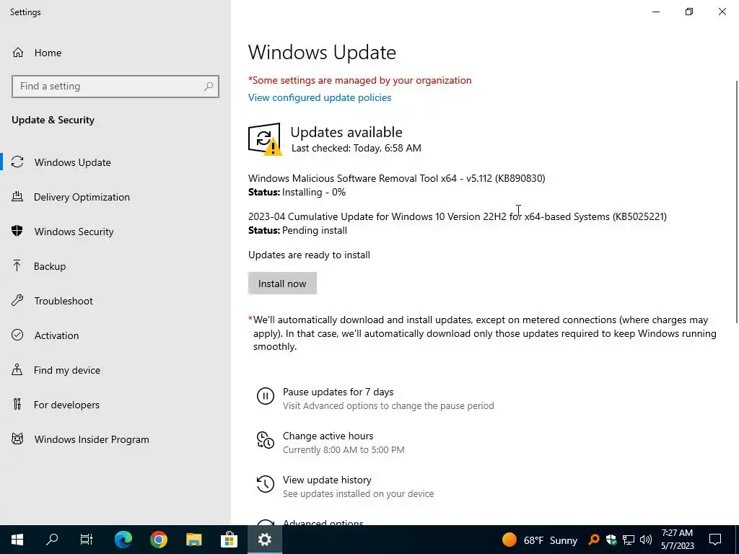Click the 'Last checked: Today, 6:58 AM' text
This screenshot has height=554, width=739.
coord(357,148)
